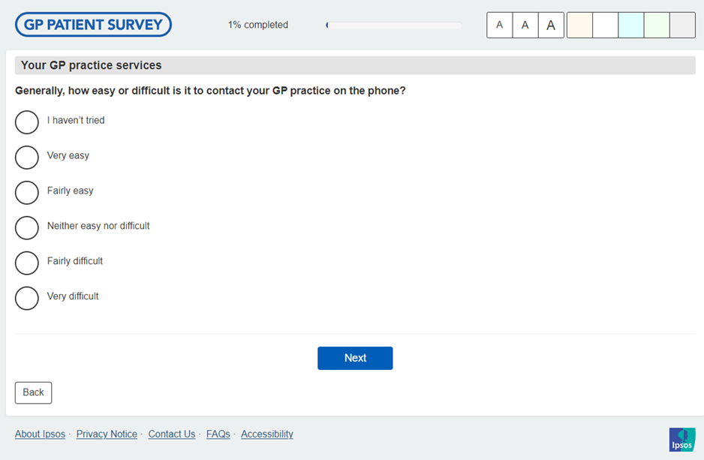Choose "Fairly easy" as the answer
The width and height of the screenshot is (704, 460).
click(x=27, y=192)
